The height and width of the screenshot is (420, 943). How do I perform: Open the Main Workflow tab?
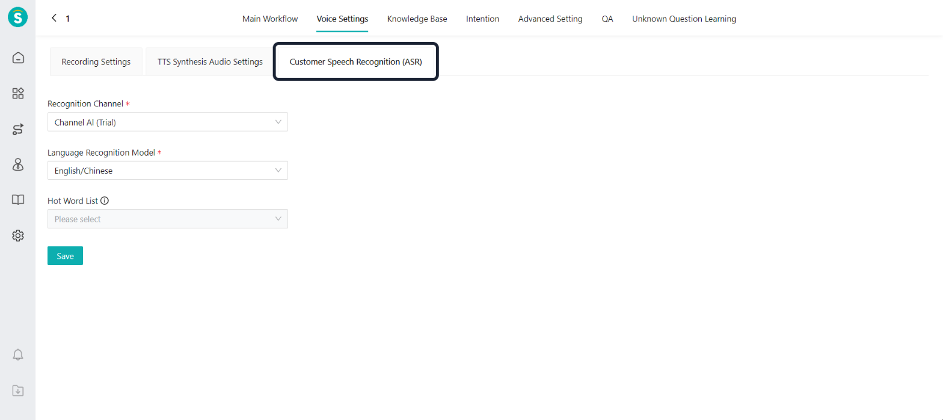click(x=270, y=19)
